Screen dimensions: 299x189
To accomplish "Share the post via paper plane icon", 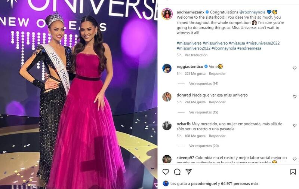I will point(189,171).
